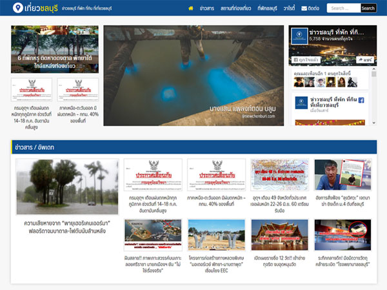Open the 49 provinces rain map thumbnail
Screen dimensions: 387x290
click(280, 175)
